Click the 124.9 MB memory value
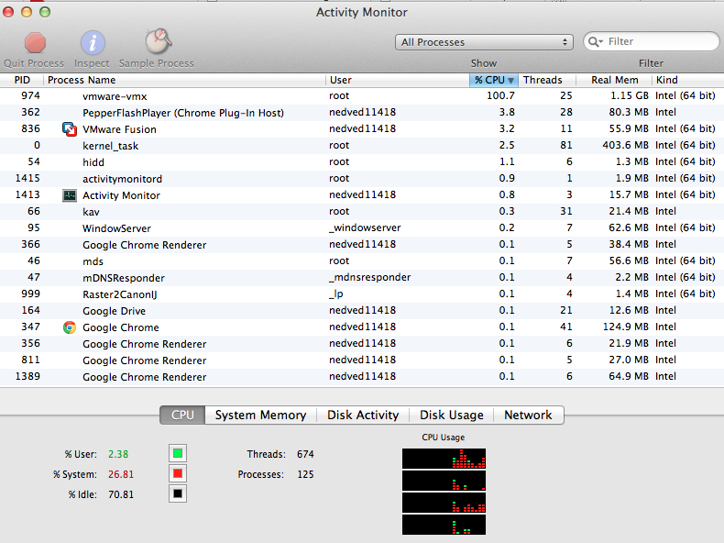The width and height of the screenshot is (724, 543). point(626,327)
